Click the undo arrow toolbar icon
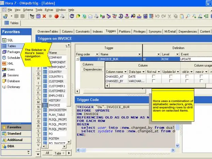 coord(157,16)
